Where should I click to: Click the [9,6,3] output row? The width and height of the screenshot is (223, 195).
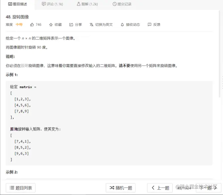pyautogui.click(x=21, y=154)
